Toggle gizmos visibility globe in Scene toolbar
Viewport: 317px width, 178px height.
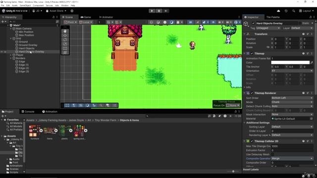tap(236, 22)
